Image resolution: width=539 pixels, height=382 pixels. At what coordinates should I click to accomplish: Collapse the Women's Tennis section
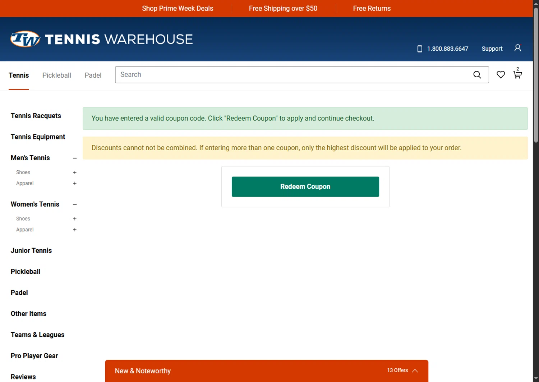coord(75,204)
